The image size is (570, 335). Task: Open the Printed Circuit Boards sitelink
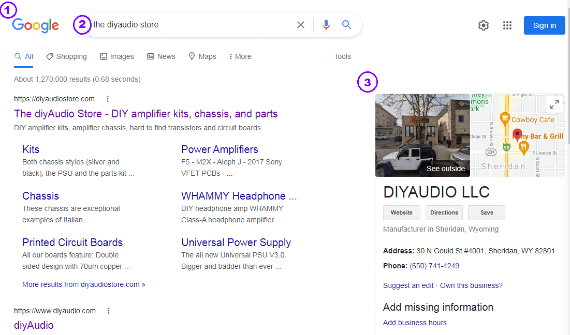coord(72,242)
